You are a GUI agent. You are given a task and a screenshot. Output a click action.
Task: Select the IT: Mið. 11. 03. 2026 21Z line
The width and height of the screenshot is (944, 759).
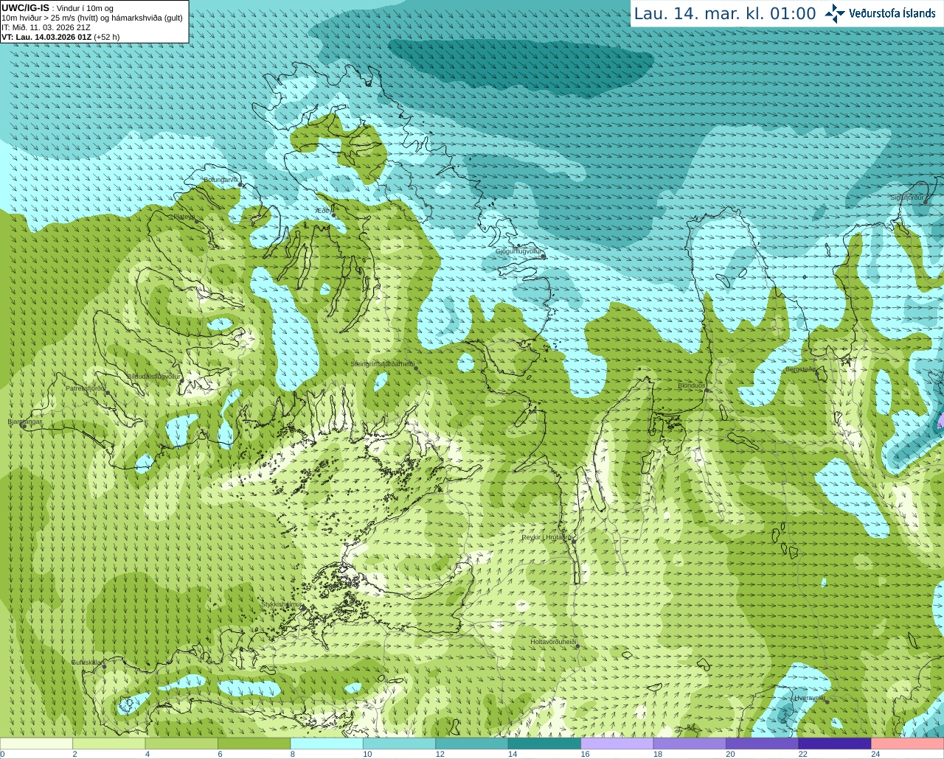[46, 27]
